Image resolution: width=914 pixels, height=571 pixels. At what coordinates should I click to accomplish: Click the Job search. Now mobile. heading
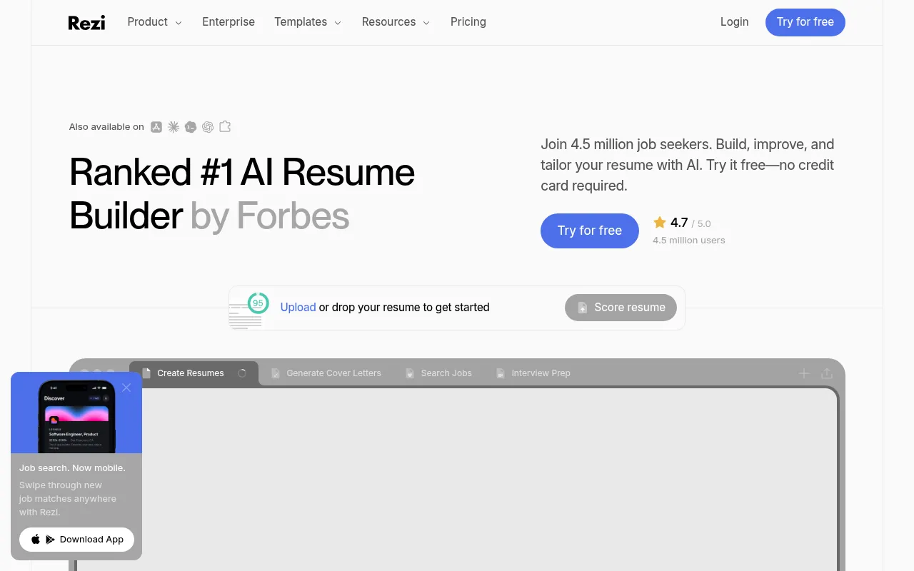click(72, 468)
